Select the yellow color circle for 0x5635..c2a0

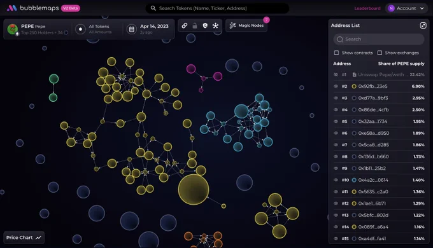click(354, 192)
